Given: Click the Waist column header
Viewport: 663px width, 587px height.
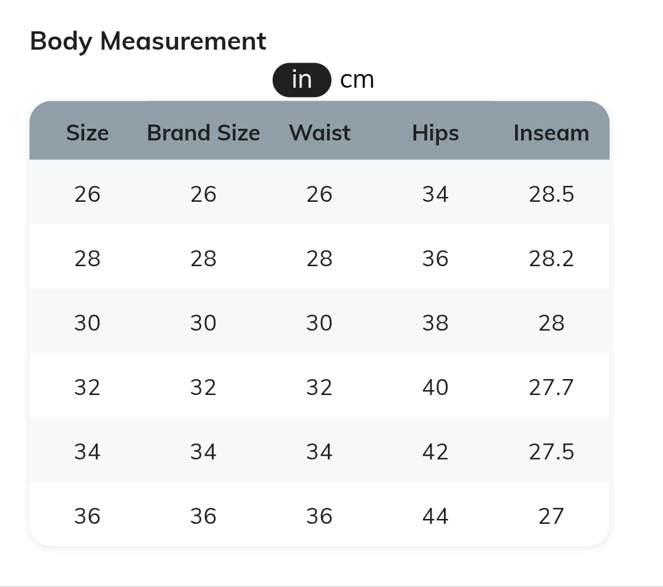Looking at the screenshot, I should click(x=319, y=132).
